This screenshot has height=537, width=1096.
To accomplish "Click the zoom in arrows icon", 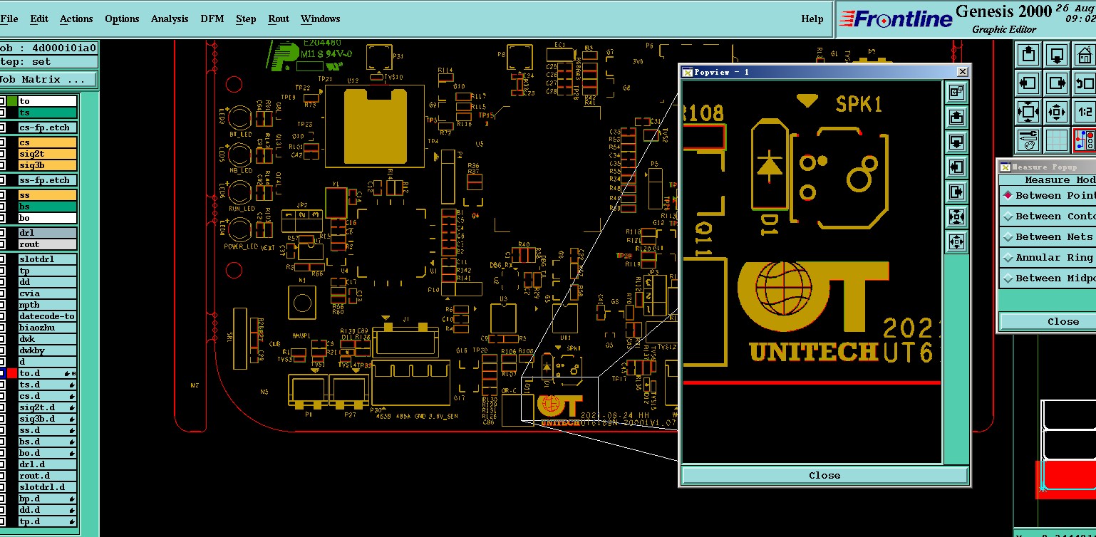I will [x=1028, y=112].
